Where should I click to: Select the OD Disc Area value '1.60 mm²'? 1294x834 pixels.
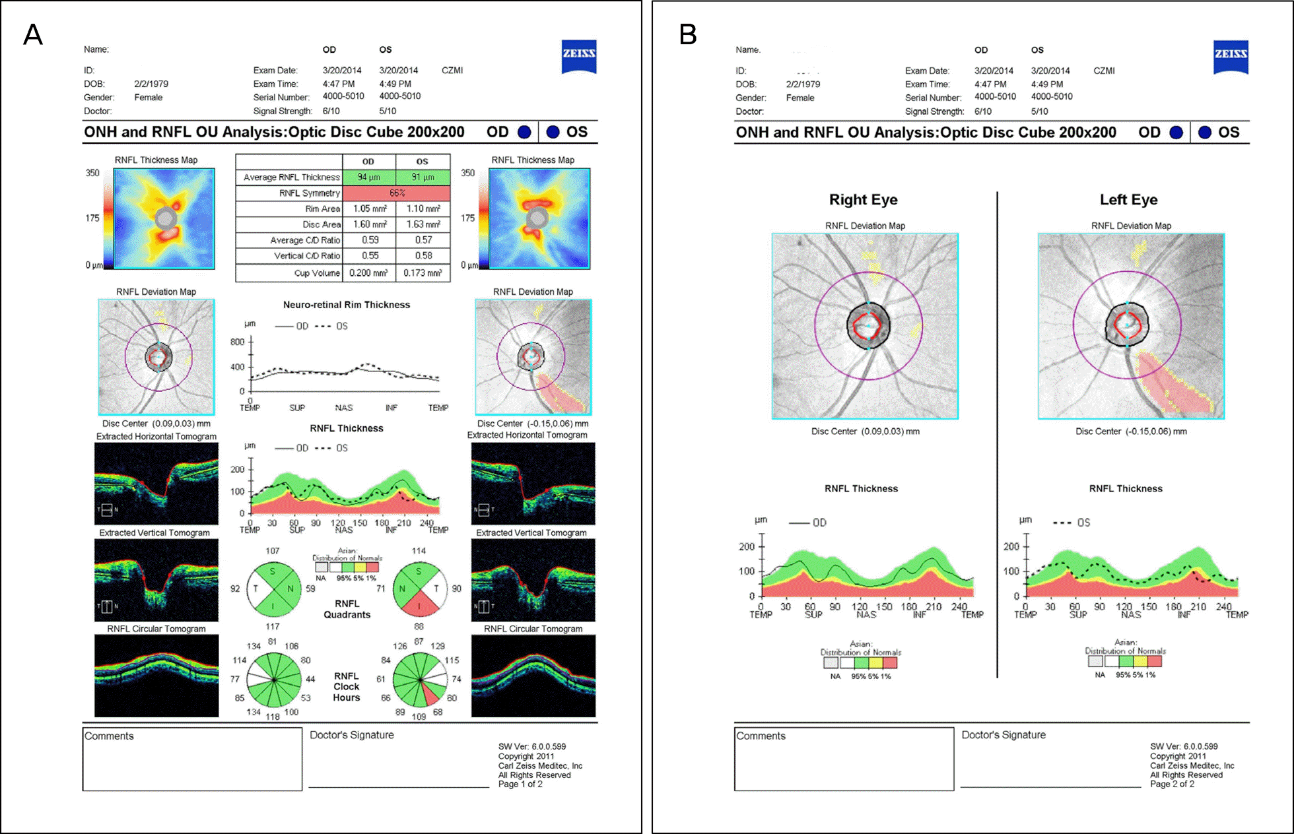(x=370, y=224)
